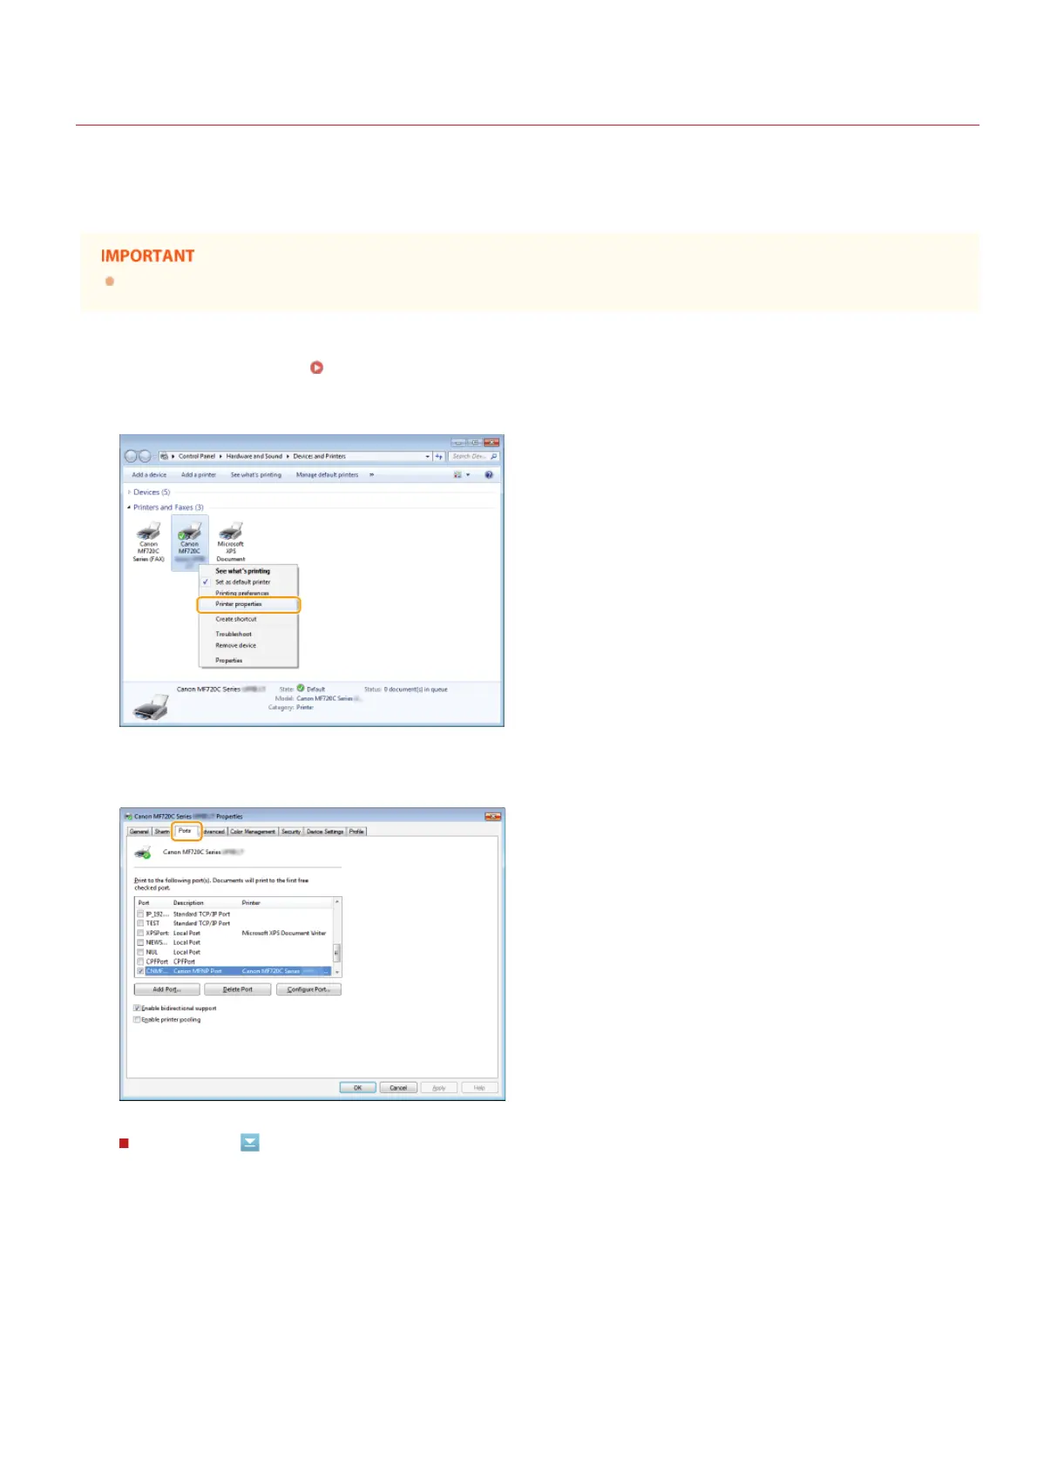This screenshot has width=1037, height=1468.
Task: Click the toolbar overflow chevrons
Action: 371,475
